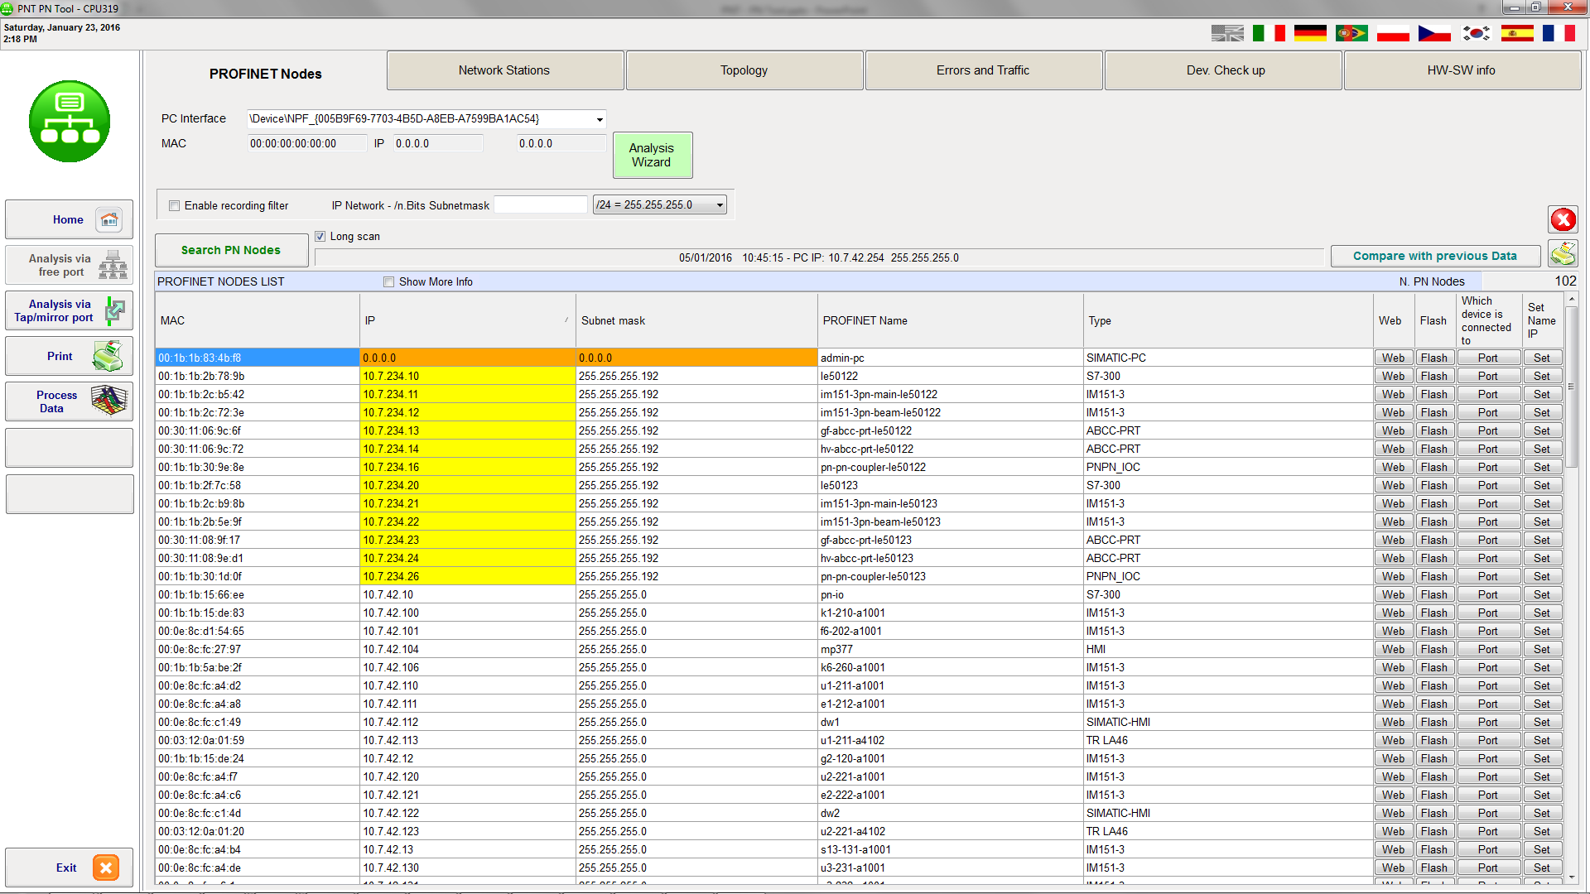The height and width of the screenshot is (894, 1590).
Task: Expand the PC Interface dropdown menu
Action: pyautogui.click(x=597, y=119)
